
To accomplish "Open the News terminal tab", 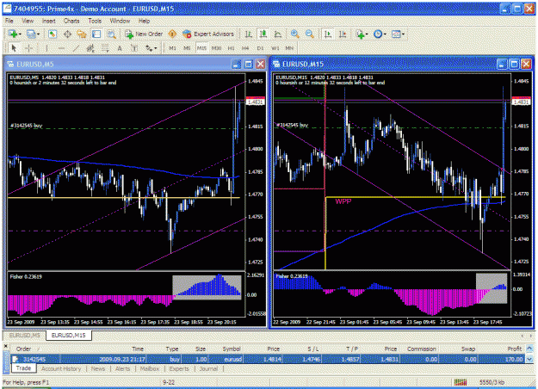I will click(x=98, y=368).
